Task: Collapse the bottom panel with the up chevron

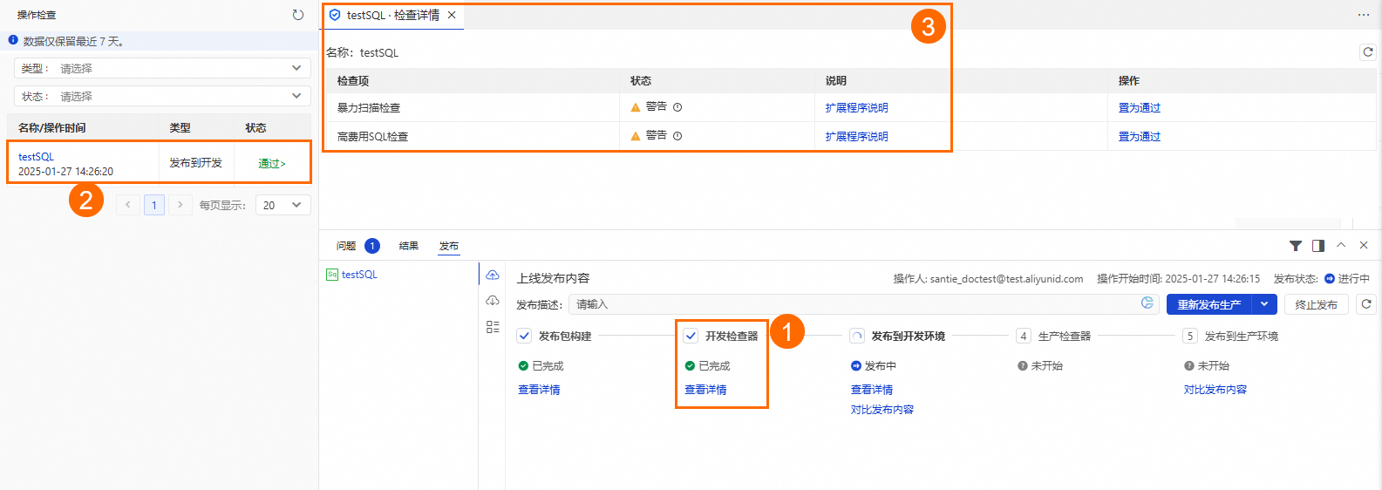Action: point(1341,245)
